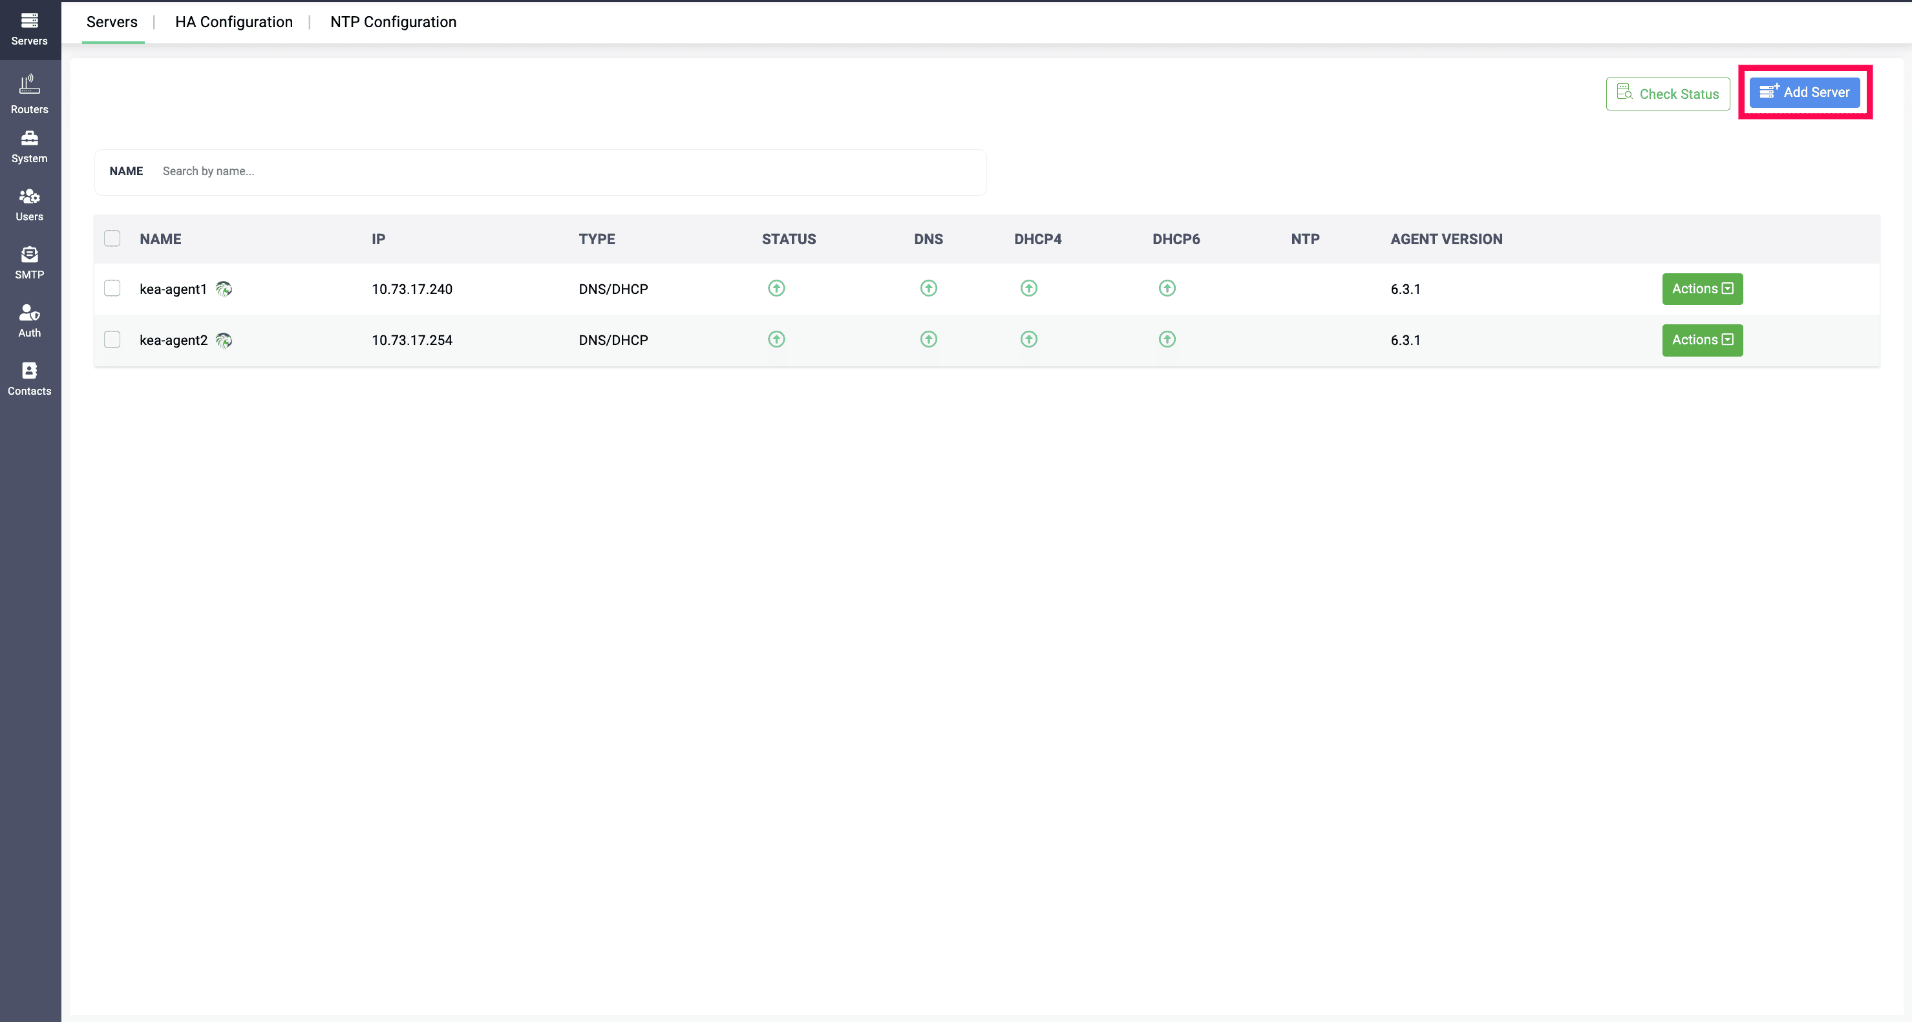Open the Routers sidebar section
This screenshot has height=1022, width=1912.
(x=30, y=94)
